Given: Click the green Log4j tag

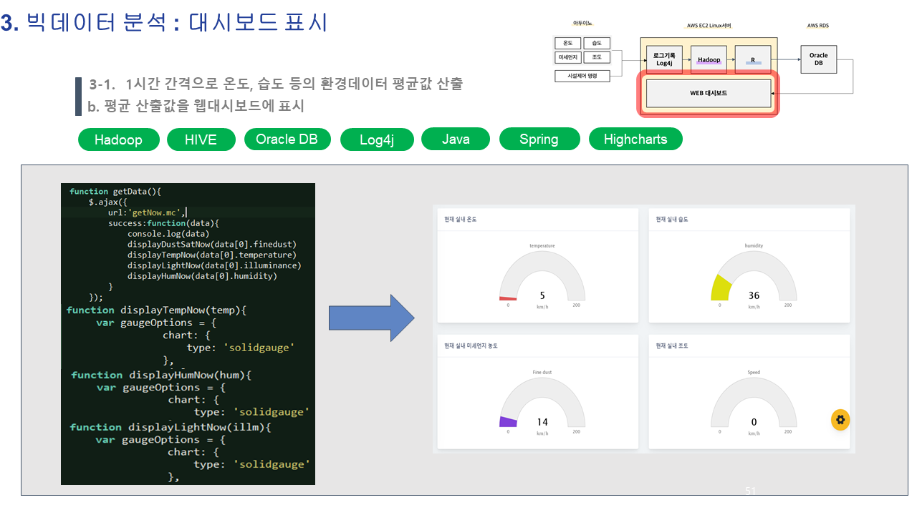Looking at the screenshot, I should [x=377, y=139].
